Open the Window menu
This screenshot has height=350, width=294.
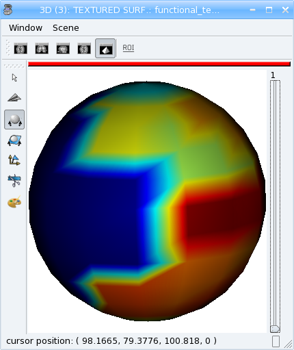pyautogui.click(x=25, y=28)
